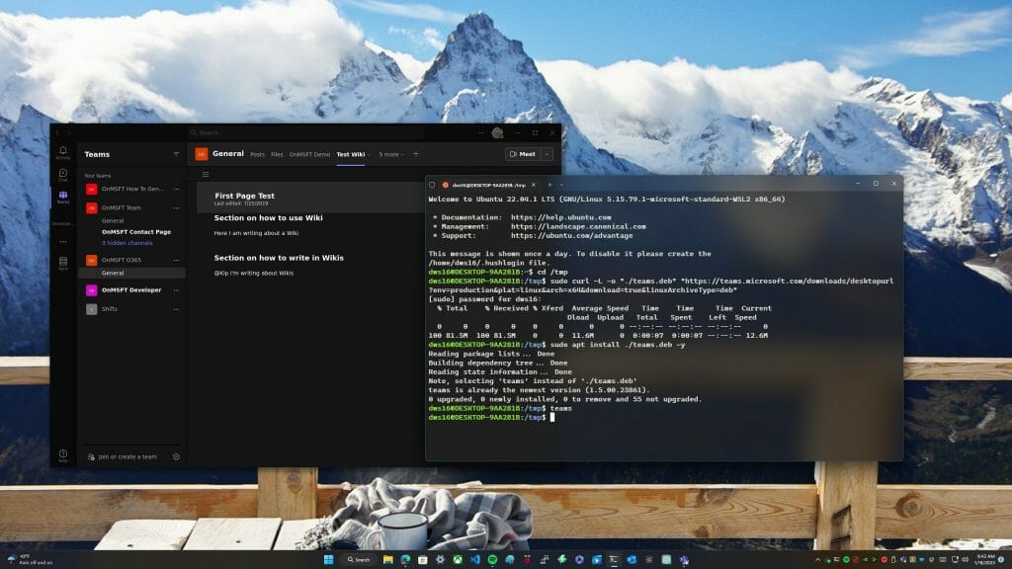
Task: Open the Shifts team
Action: click(x=131, y=309)
